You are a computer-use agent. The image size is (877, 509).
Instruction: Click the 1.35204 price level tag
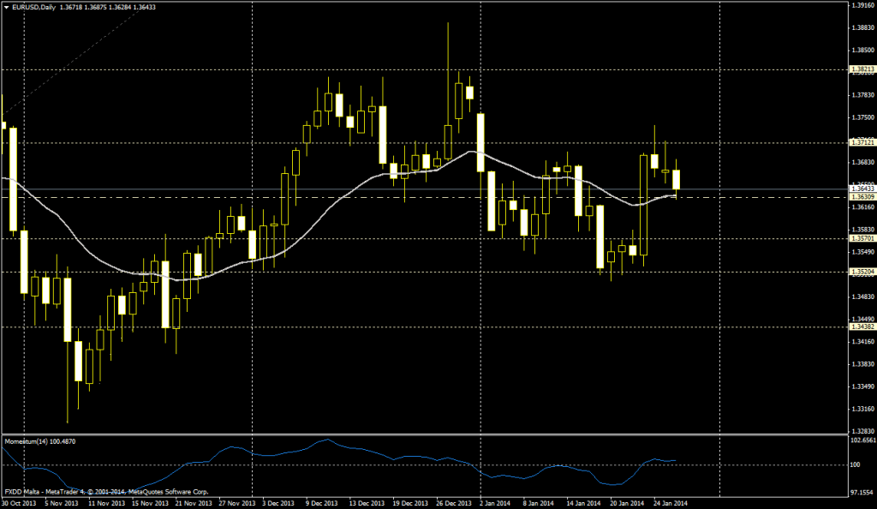pos(862,272)
